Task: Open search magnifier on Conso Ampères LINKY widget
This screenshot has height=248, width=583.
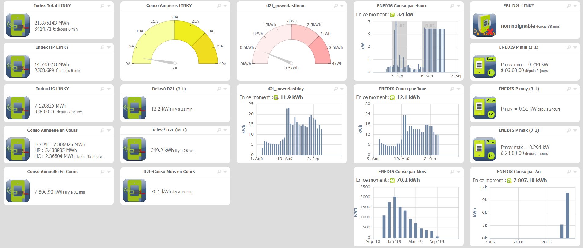Action: click(x=219, y=6)
